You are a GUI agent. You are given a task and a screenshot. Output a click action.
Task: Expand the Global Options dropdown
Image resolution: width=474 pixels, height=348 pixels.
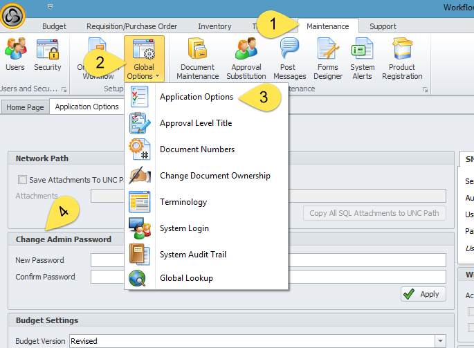coord(144,59)
